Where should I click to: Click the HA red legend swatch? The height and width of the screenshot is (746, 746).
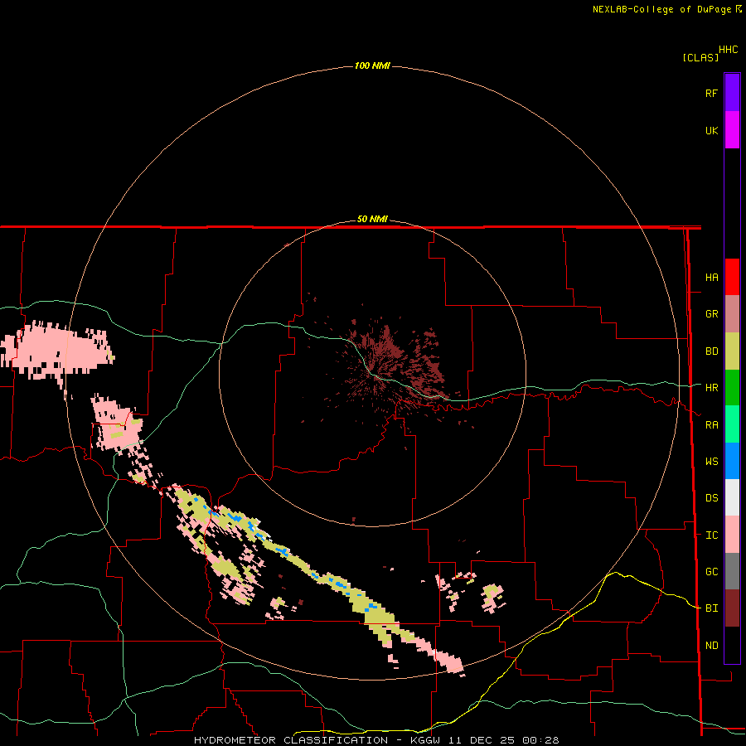click(732, 277)
